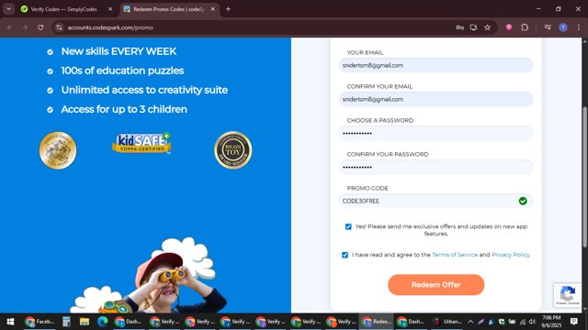Open the notification center icon
The image size is (588, 330).
pos(573,322)
